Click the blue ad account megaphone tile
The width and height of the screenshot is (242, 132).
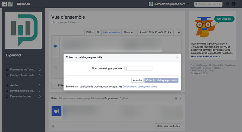coord(57,111)
